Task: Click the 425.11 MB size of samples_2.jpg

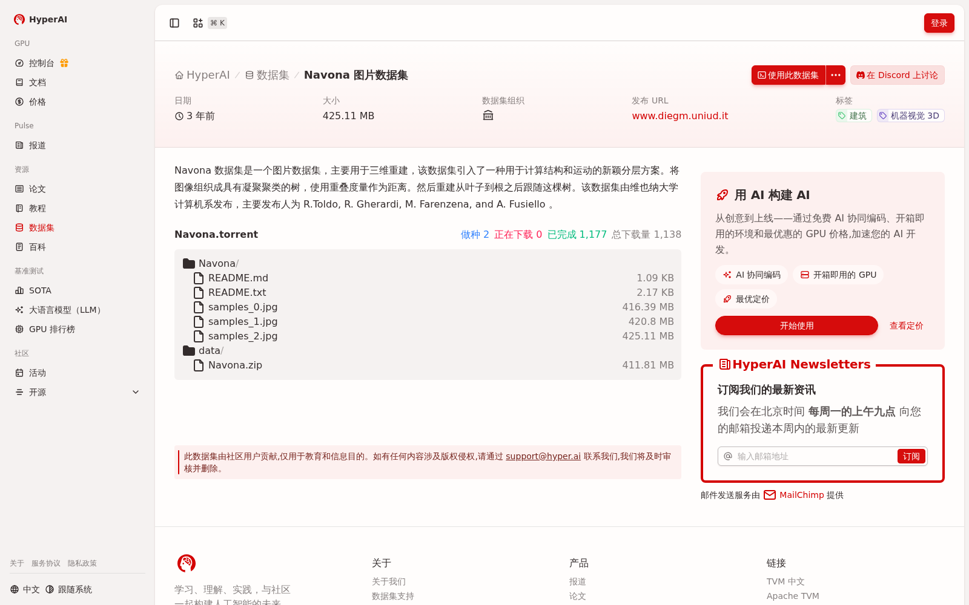Action: (x=648, y=336)
